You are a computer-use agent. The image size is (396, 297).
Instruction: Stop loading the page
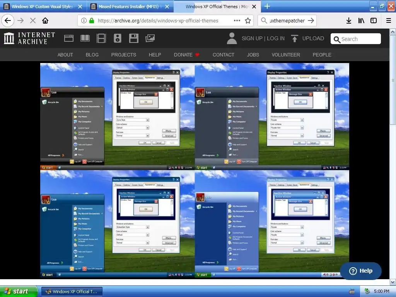[x=33, y=21]
